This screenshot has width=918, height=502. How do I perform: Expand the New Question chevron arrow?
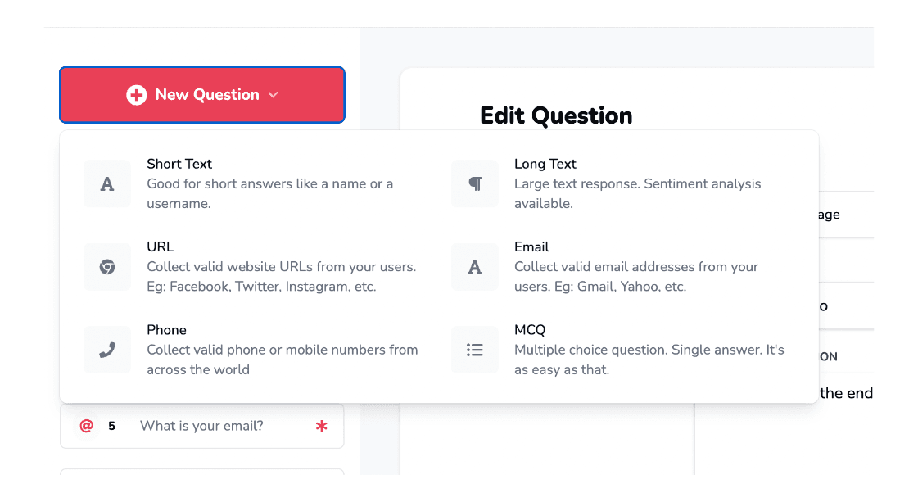click(273, 95)
